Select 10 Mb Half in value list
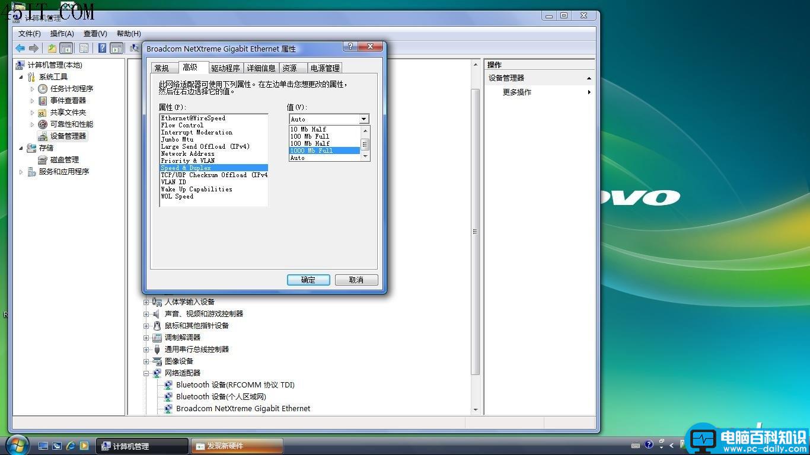 [x=324, y=129]
